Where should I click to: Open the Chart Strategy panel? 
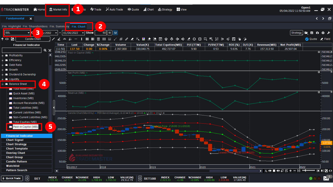point(27,144)
